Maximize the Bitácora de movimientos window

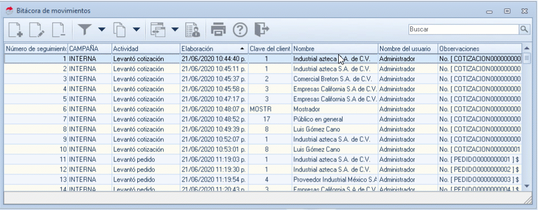click(x=507, y=11)
